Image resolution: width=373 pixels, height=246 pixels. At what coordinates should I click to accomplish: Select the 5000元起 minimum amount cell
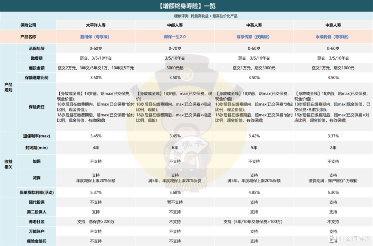(175, 68)
